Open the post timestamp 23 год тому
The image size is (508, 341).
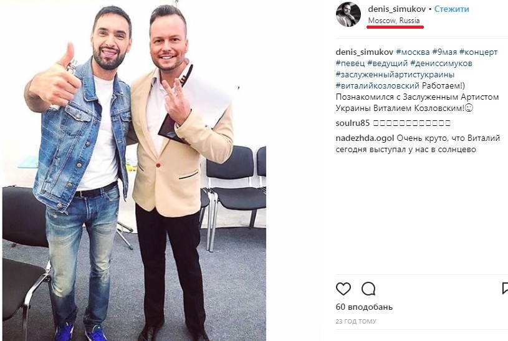356,321
